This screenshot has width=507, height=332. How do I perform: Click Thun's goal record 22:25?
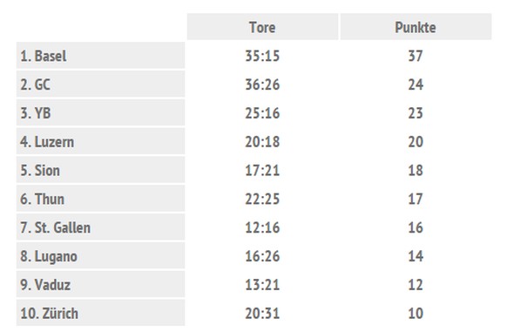tap(262, 199)
